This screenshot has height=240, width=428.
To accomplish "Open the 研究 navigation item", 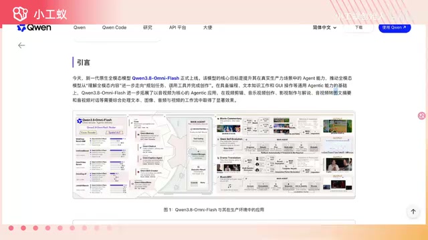I will tap(148, 27).
